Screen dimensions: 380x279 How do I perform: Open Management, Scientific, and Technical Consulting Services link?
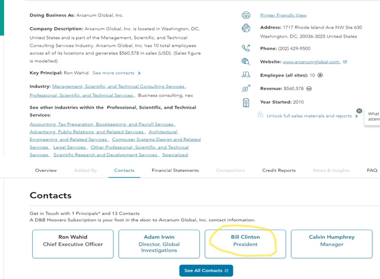coord(119,86)
